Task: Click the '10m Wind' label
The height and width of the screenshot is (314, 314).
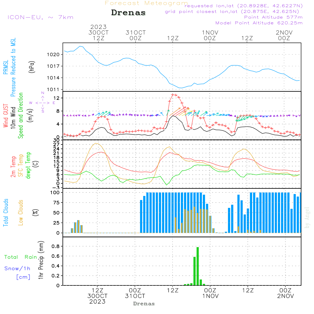Action: [x=13, y=118]
